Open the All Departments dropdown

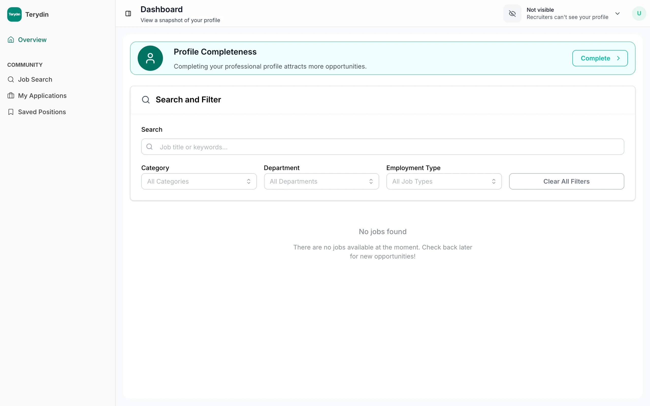[x=321, y=181]
